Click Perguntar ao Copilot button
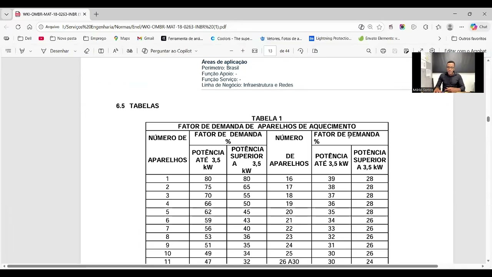 pyautogui.click(x=167, y=51)
